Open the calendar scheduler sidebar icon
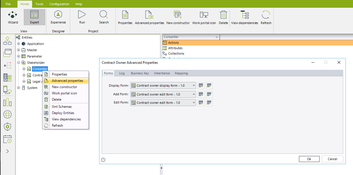353x175 pixels. click(7, 139)
